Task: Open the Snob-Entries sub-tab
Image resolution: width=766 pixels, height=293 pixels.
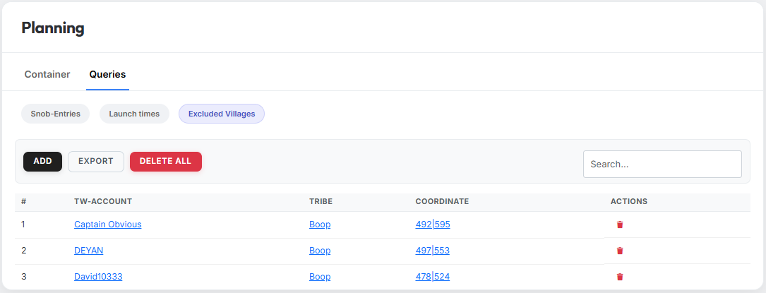Action: (x=55, y=114)
